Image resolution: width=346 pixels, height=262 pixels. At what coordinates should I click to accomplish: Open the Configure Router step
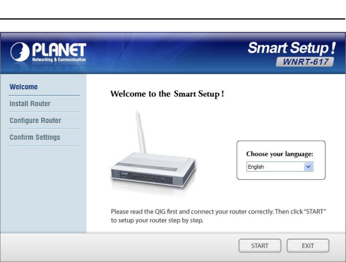coord(35,121)
